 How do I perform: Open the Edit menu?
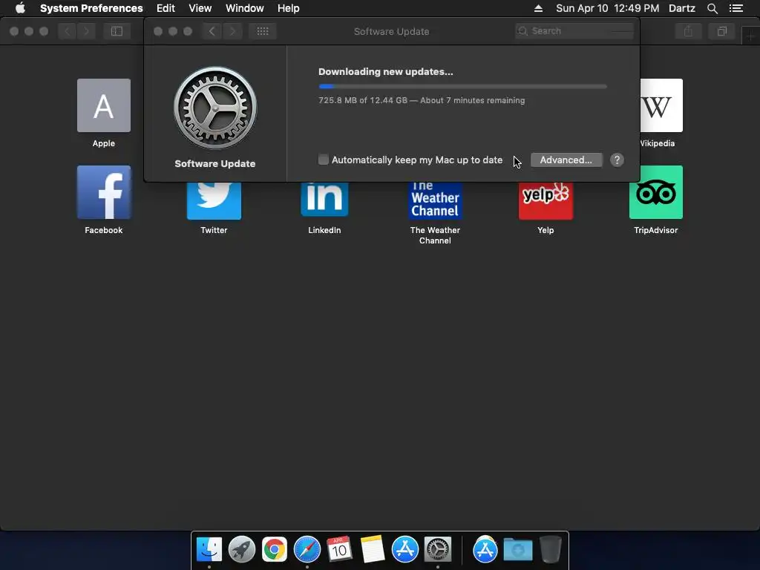(166, 8)
